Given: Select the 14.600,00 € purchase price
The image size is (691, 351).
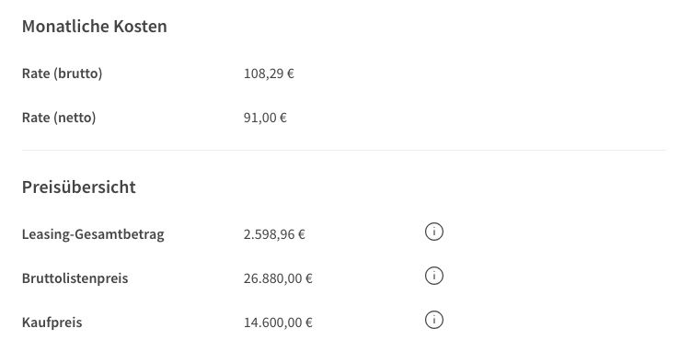Looking at the screenshot, I should pos(278,323).
